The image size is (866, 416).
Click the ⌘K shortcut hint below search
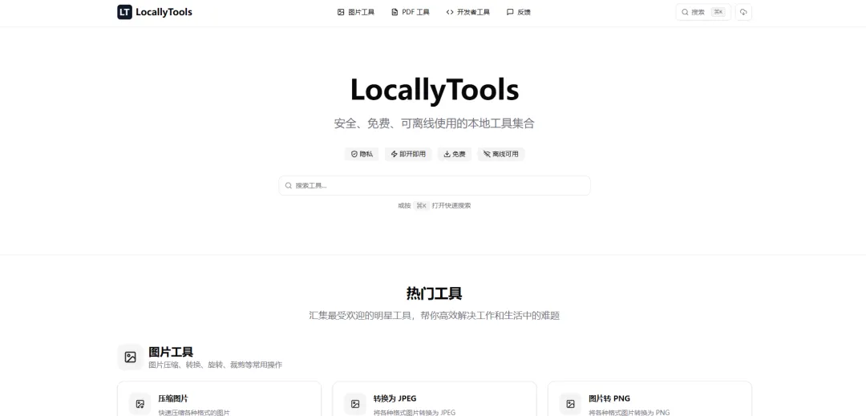pyautogui.click(x=422, y=205)
